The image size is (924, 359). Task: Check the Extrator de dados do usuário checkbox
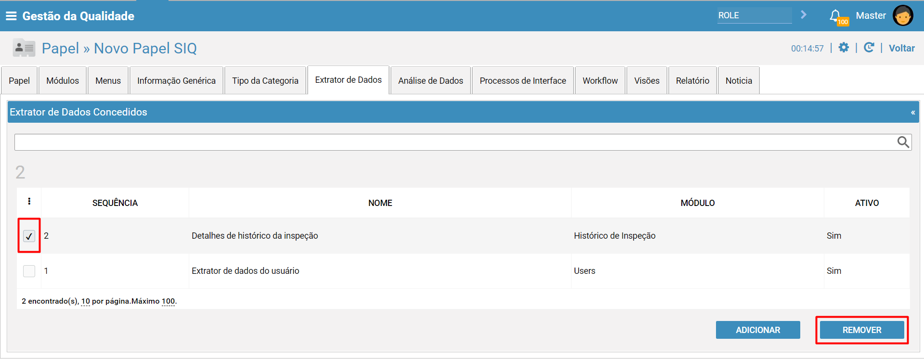[x=29, y=271]
